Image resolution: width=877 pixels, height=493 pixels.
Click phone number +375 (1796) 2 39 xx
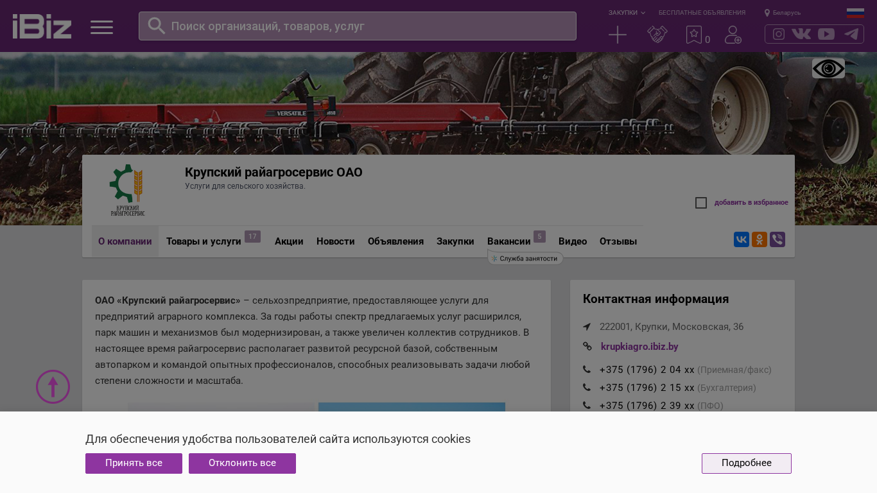pos(647,406)
